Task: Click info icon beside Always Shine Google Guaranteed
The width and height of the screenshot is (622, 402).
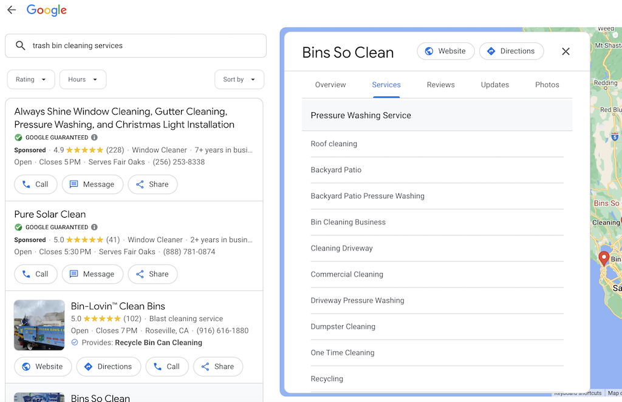Action: pos(94,138)
